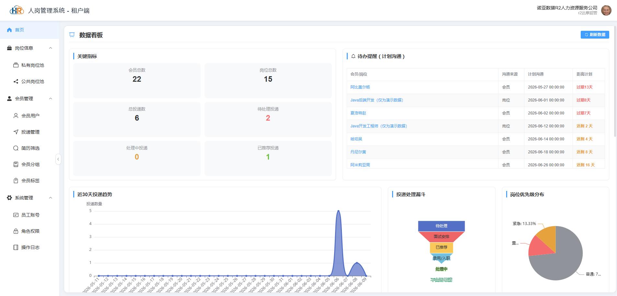Open the 丹尼尔黄 member link
This screenshot has height=296, width=617.
click(x=358, y=152)
